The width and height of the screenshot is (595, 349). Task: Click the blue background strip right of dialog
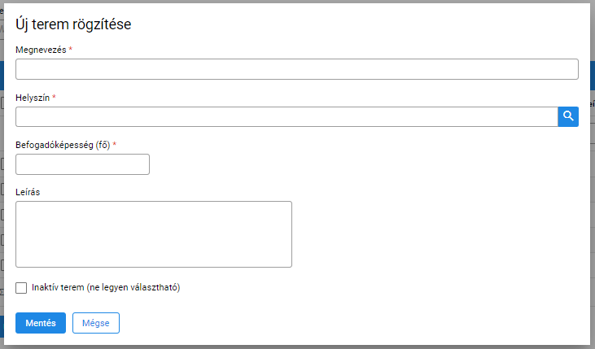click(x=593, y=76)
